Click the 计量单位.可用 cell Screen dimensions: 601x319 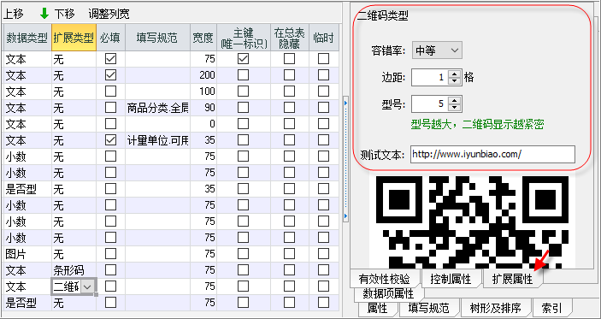[x=157, y=140]
